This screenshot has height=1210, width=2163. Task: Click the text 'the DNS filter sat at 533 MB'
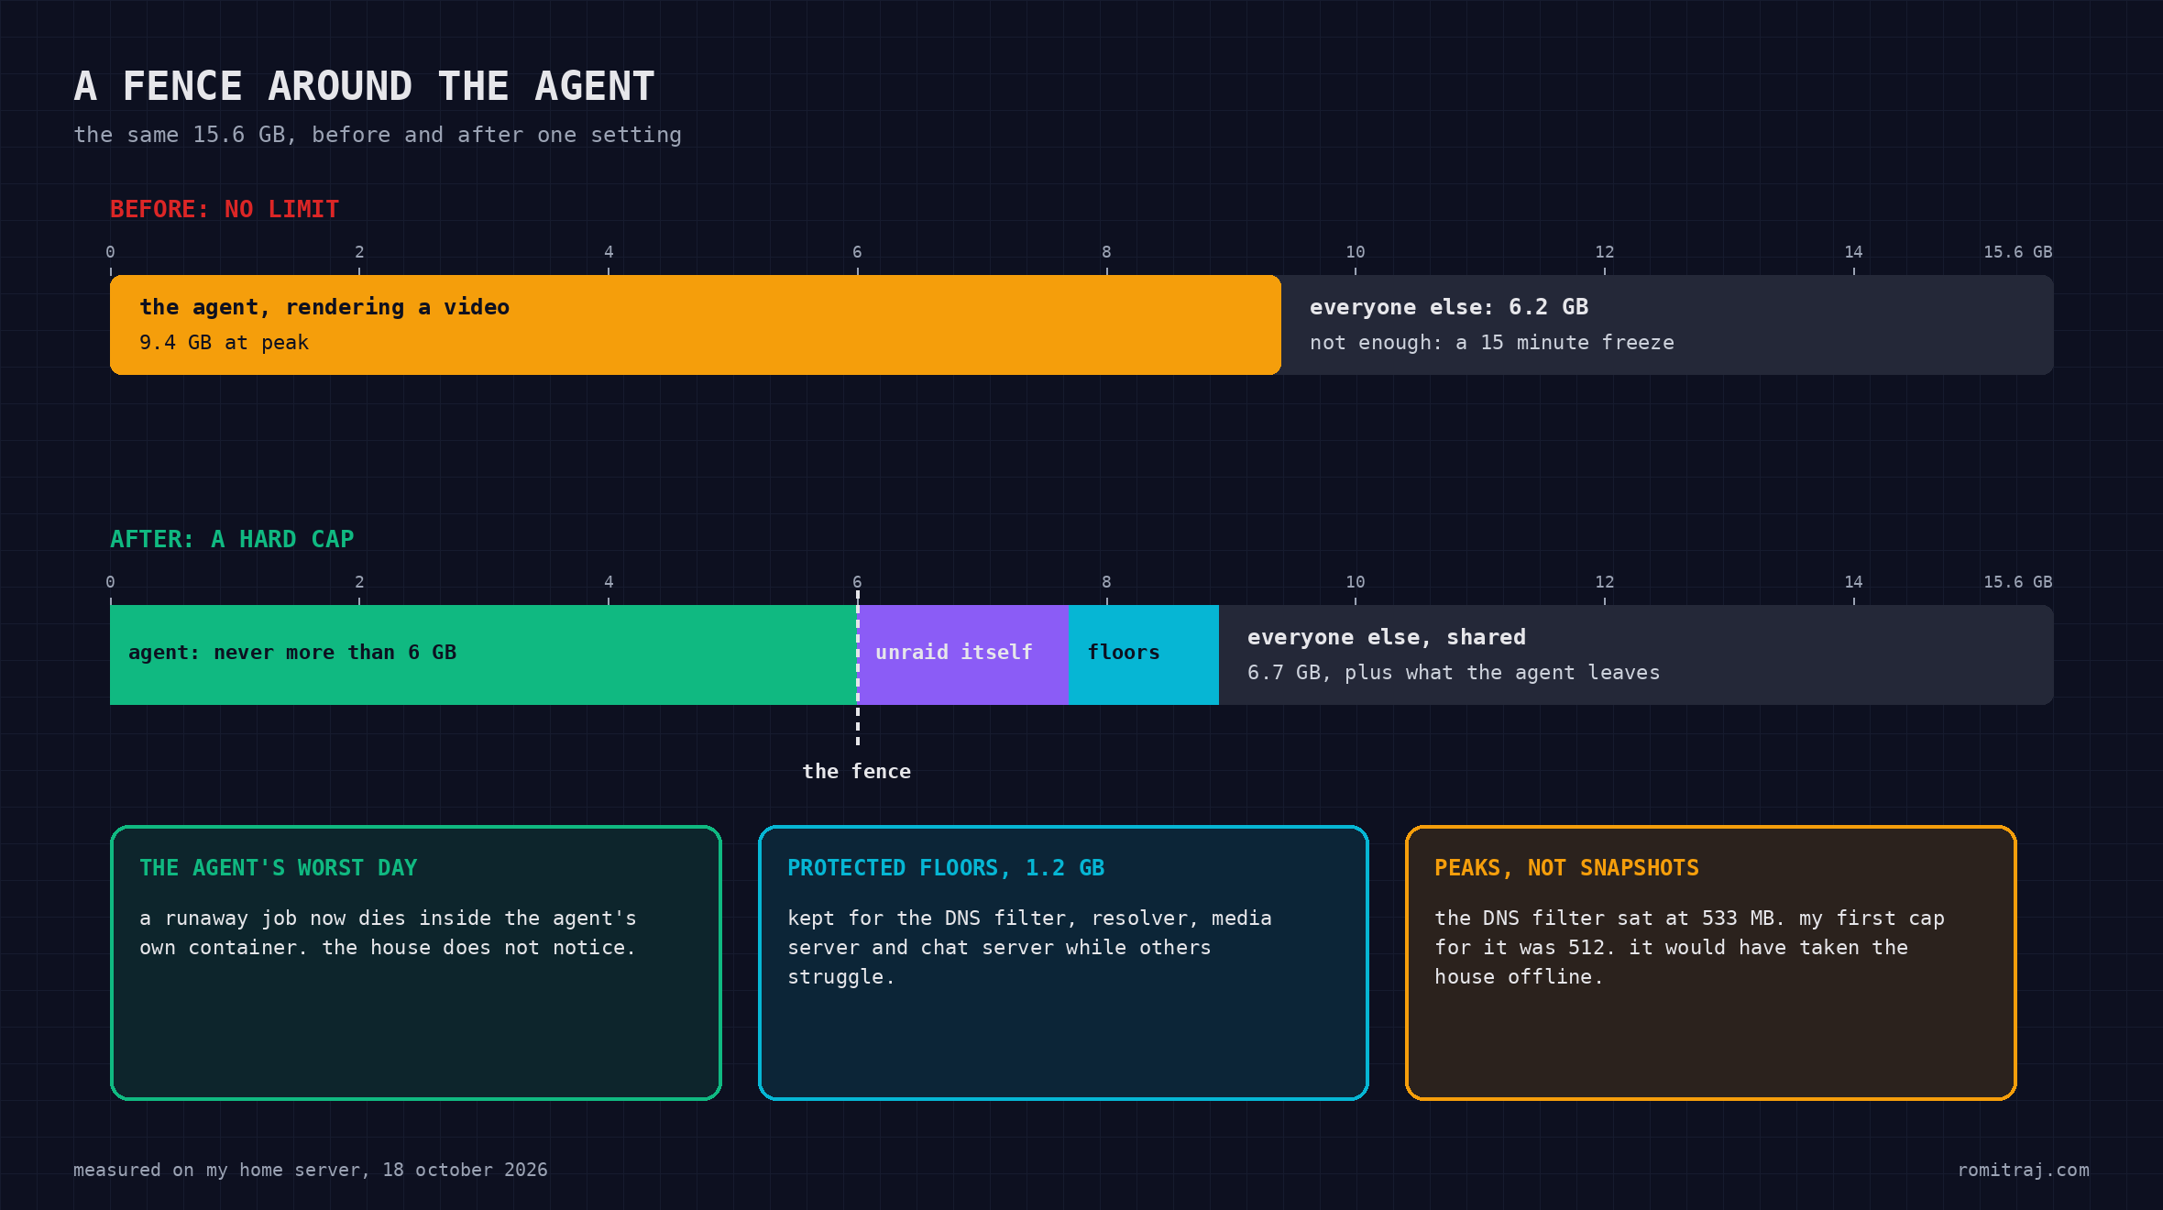1609,918
